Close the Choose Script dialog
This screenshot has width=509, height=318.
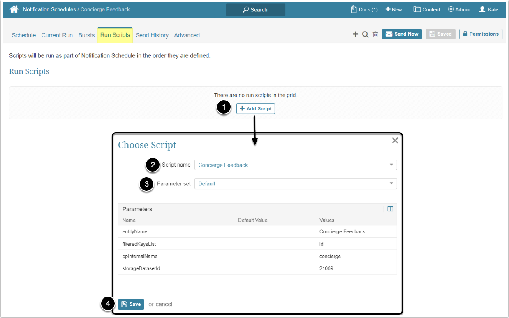tap(395, 140)
